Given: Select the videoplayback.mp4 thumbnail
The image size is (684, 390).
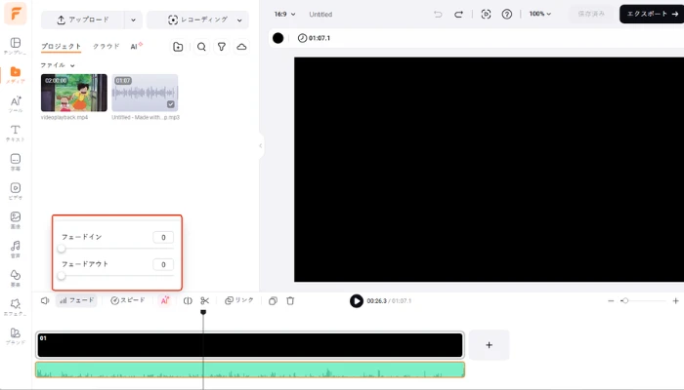Looking at the screenshot, I should (74, 93).
